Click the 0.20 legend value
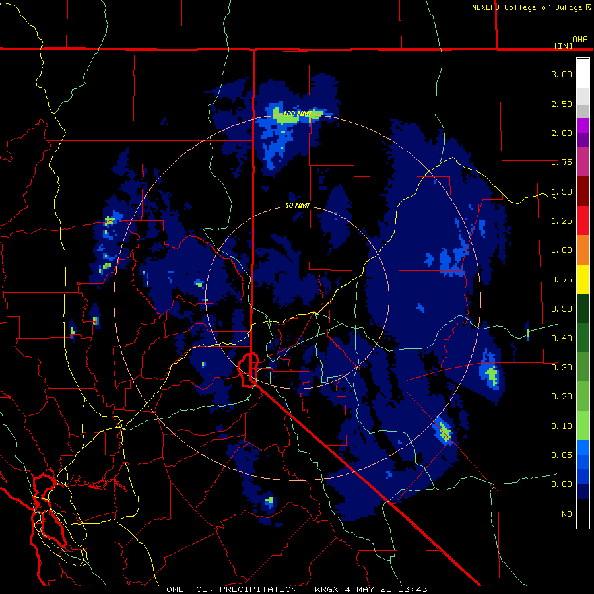The image size is (594, 594). 562,397
